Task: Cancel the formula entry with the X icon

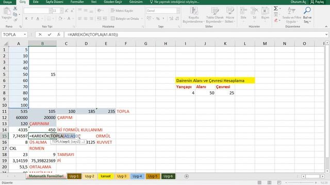Action: (x=40, y=34)
